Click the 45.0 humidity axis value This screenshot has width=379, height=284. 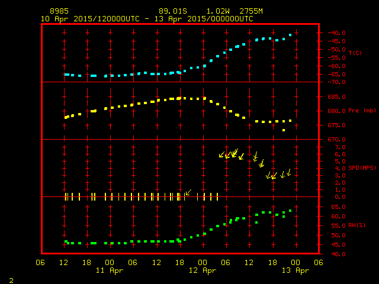coord(338,244)
